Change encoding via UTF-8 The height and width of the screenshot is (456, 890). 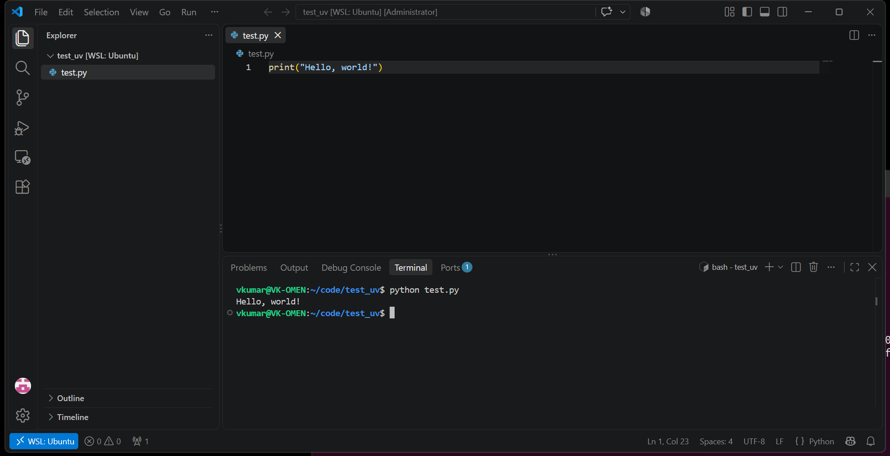(x=754, y=441)
